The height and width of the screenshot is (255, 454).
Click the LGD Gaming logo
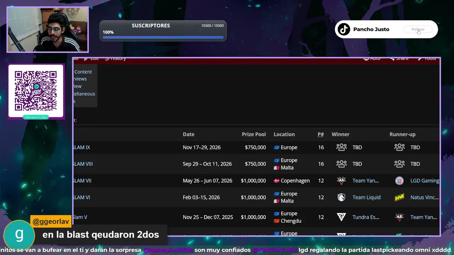click(399, 181)
